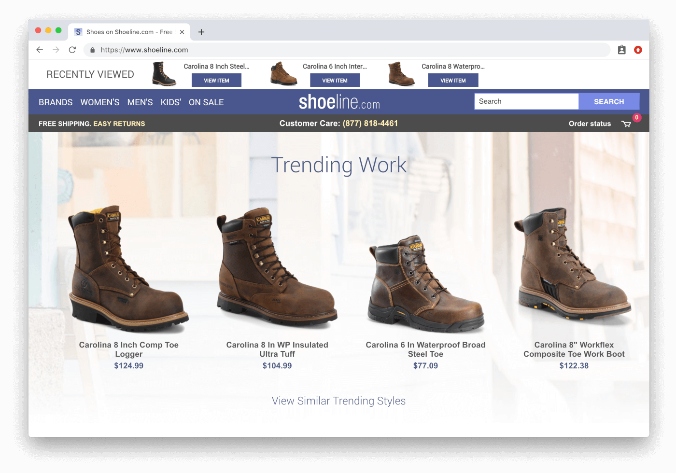Focus the Search input field
The width and height of the screenshot is (676, 473).
click(526, 101)
